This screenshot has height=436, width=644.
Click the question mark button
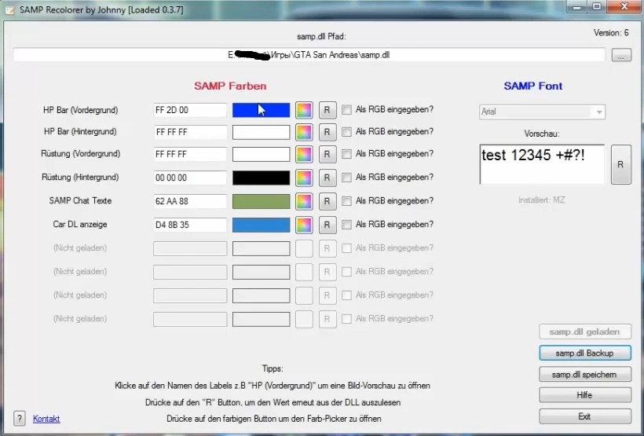click(x=20, y=419)
